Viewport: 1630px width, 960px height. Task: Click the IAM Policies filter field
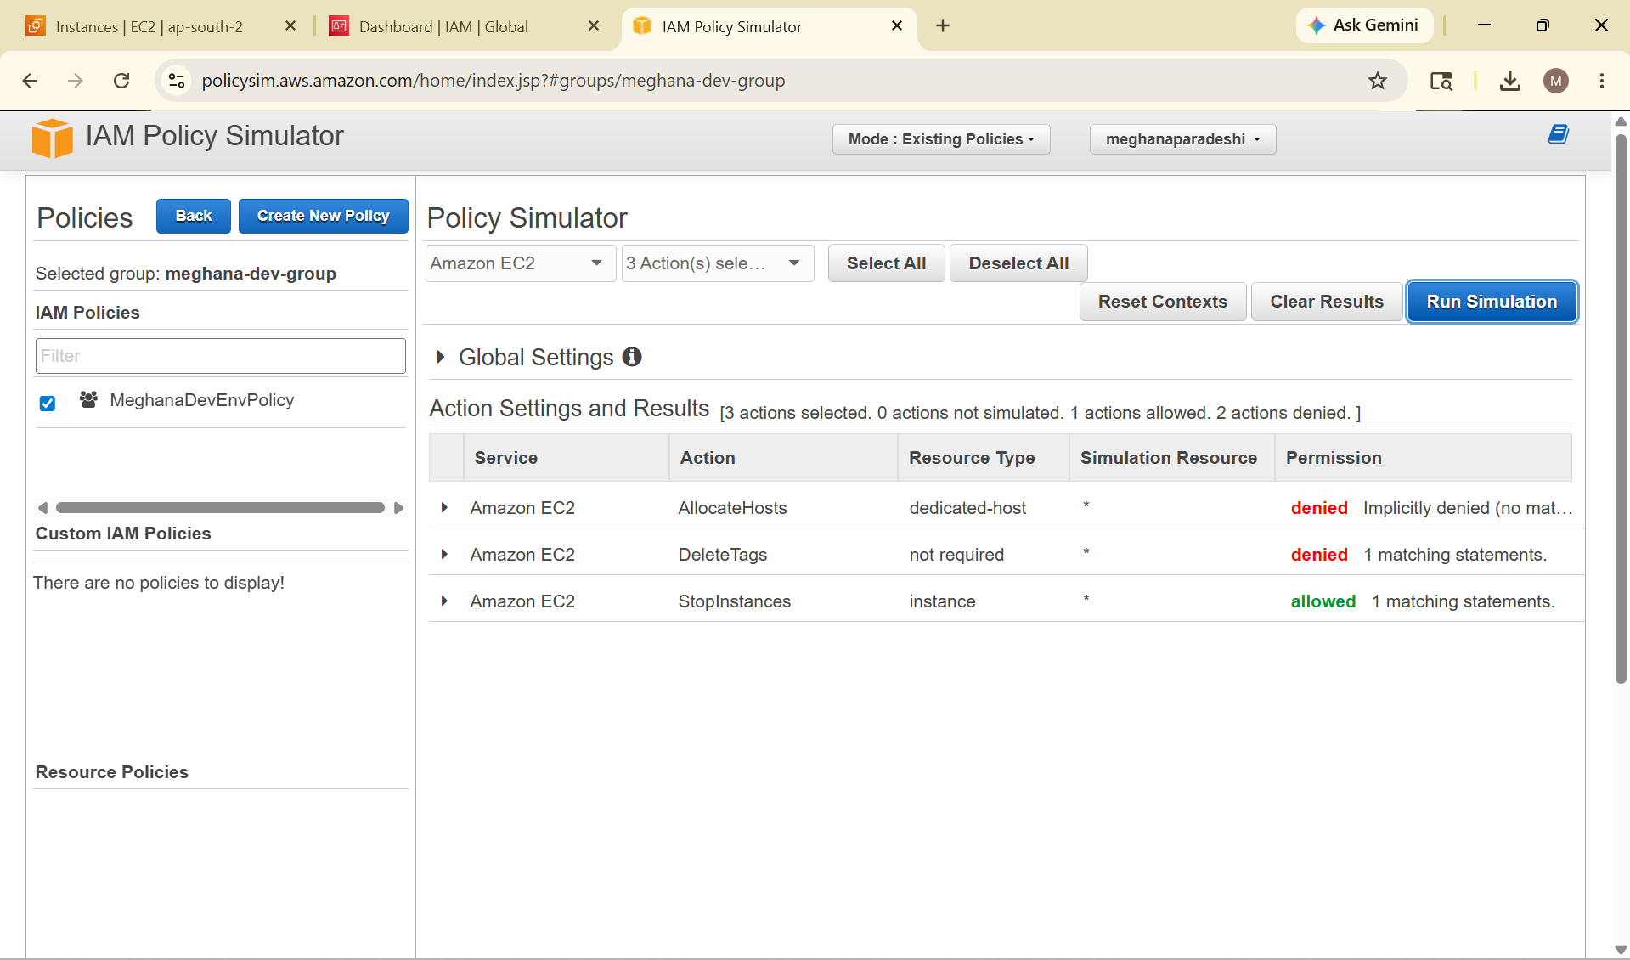tap(221, 356)
